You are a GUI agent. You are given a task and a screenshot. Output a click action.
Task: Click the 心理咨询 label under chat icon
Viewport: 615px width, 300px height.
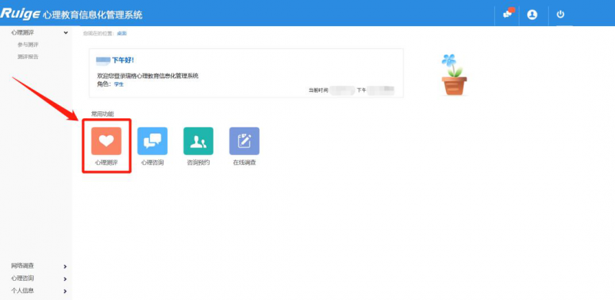pyautogui.click(x=152, y=163)
